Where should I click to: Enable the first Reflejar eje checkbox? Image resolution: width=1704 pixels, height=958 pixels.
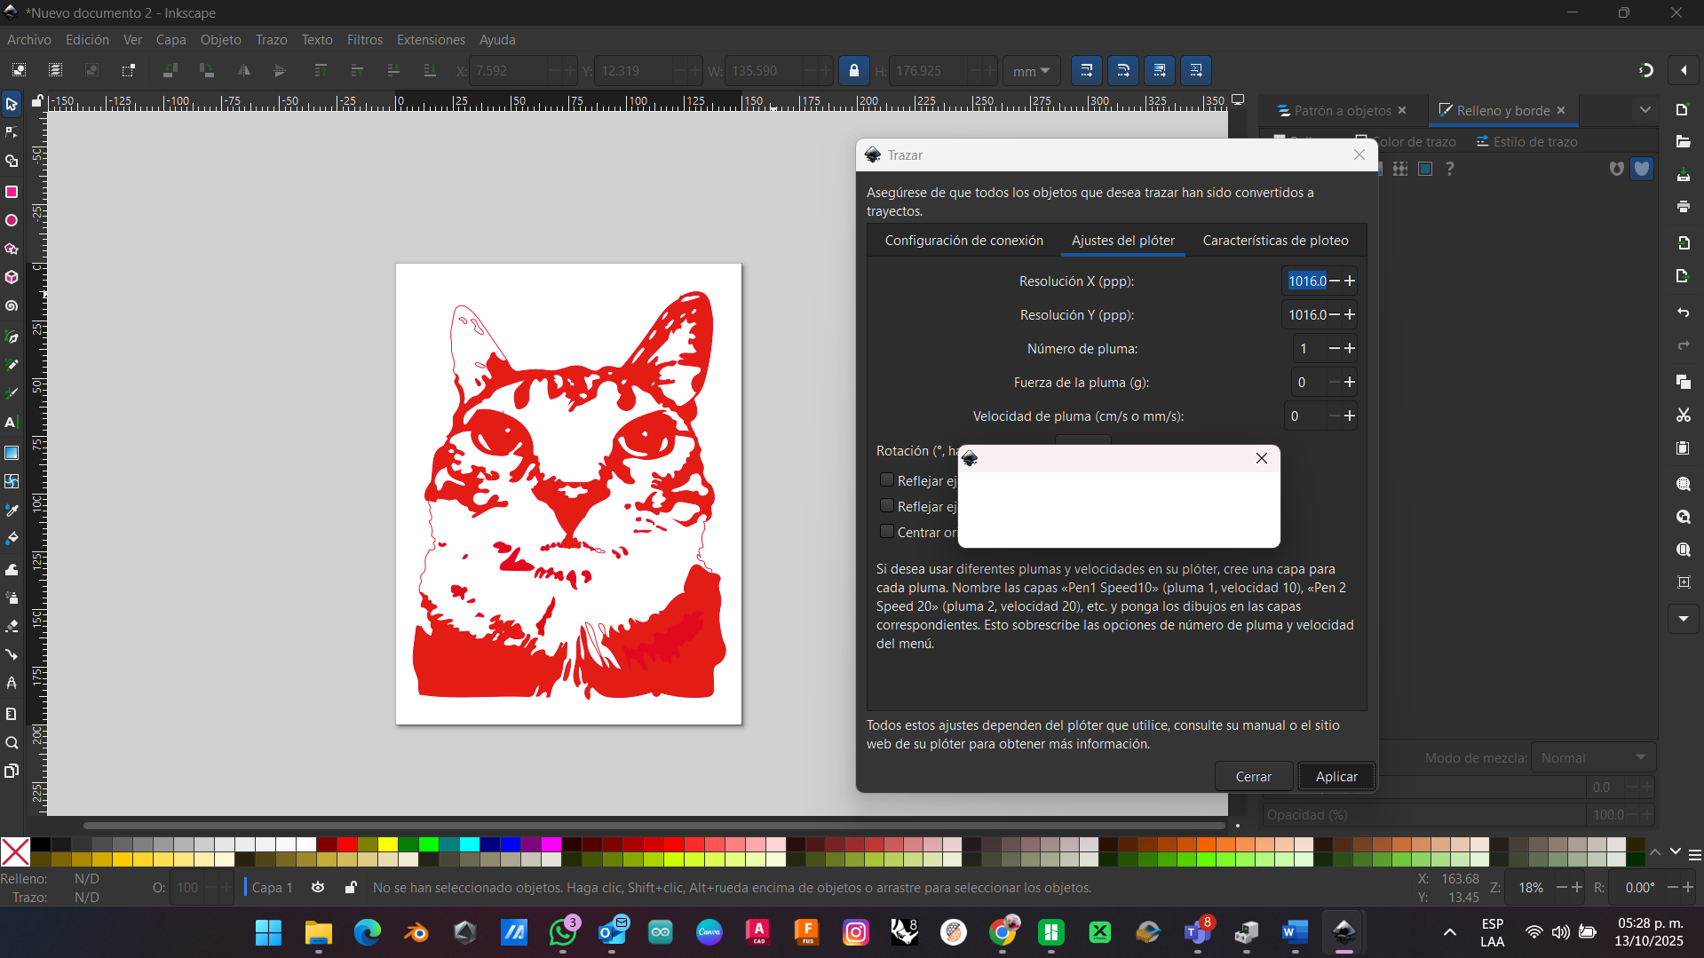click(886, 480)
